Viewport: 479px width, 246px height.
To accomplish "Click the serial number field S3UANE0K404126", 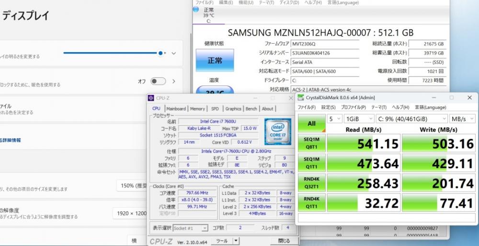I will (x=325, y=53).
